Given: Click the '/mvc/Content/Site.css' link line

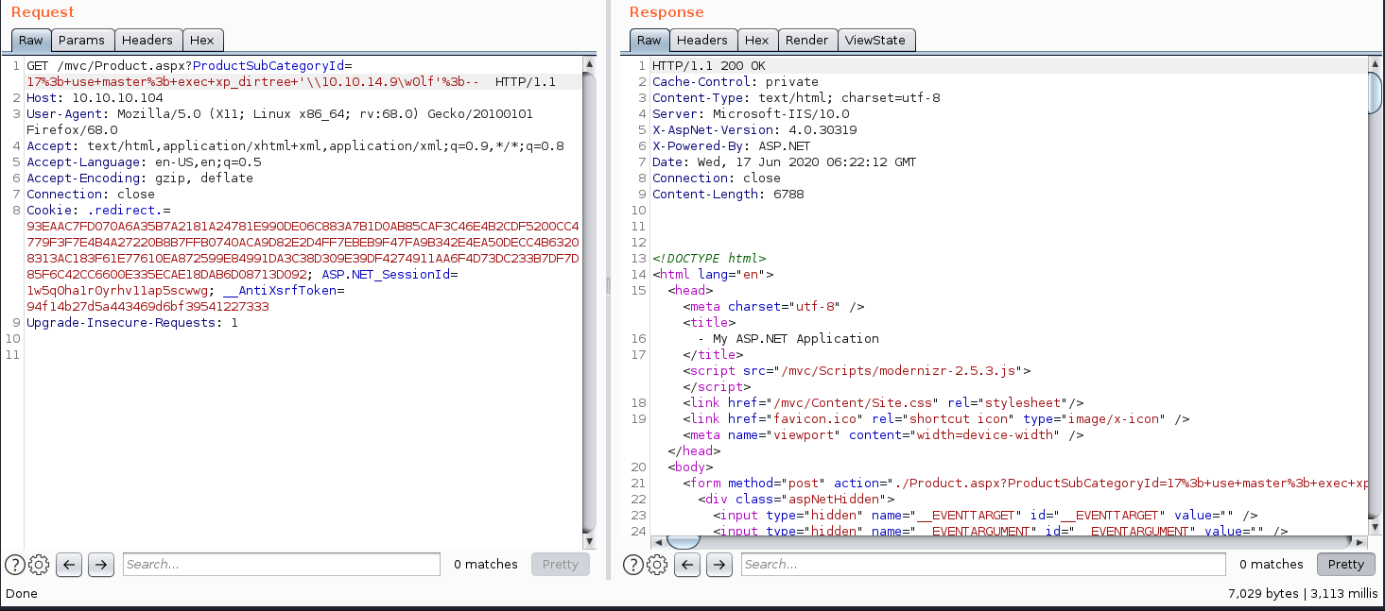Looking at the screenshot, I should pyautogui.click(x=883, y=403).
